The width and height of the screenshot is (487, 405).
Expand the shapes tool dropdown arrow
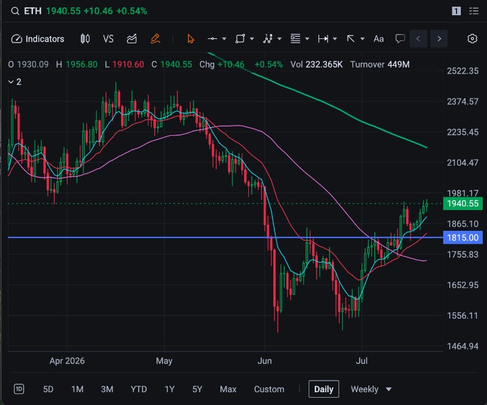(x=252, y=39)
